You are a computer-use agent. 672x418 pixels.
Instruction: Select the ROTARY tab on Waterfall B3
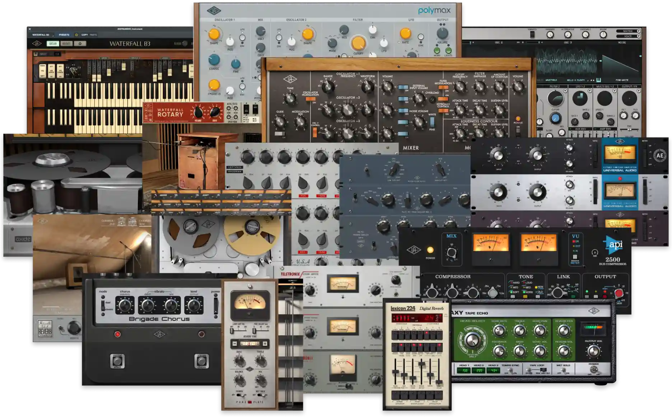click(67, 43)
